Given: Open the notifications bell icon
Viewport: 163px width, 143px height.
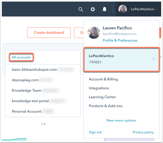Looking at the screenshot, I should pos(105,9).
